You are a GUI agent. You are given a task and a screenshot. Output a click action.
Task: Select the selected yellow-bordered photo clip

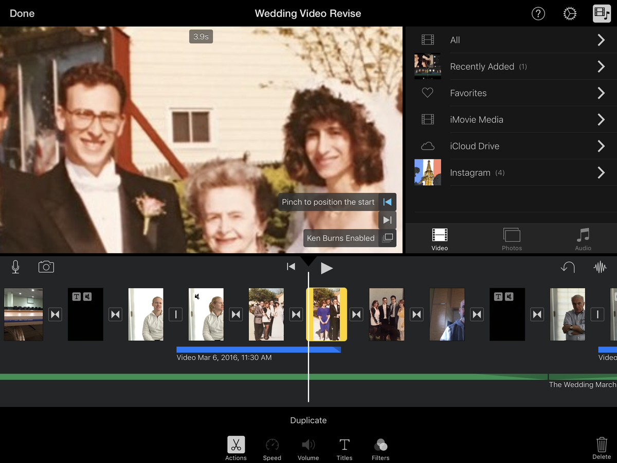tap(326, 314)
